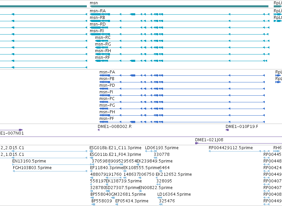Click protein label msn-PA
This screenshot has height=206, width=282.
(107, 72)
